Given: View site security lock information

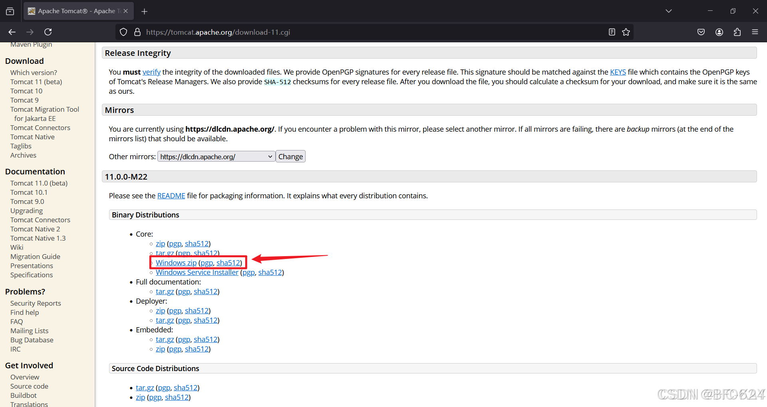Looking at the screenshot, I should [x=137, y=32].
